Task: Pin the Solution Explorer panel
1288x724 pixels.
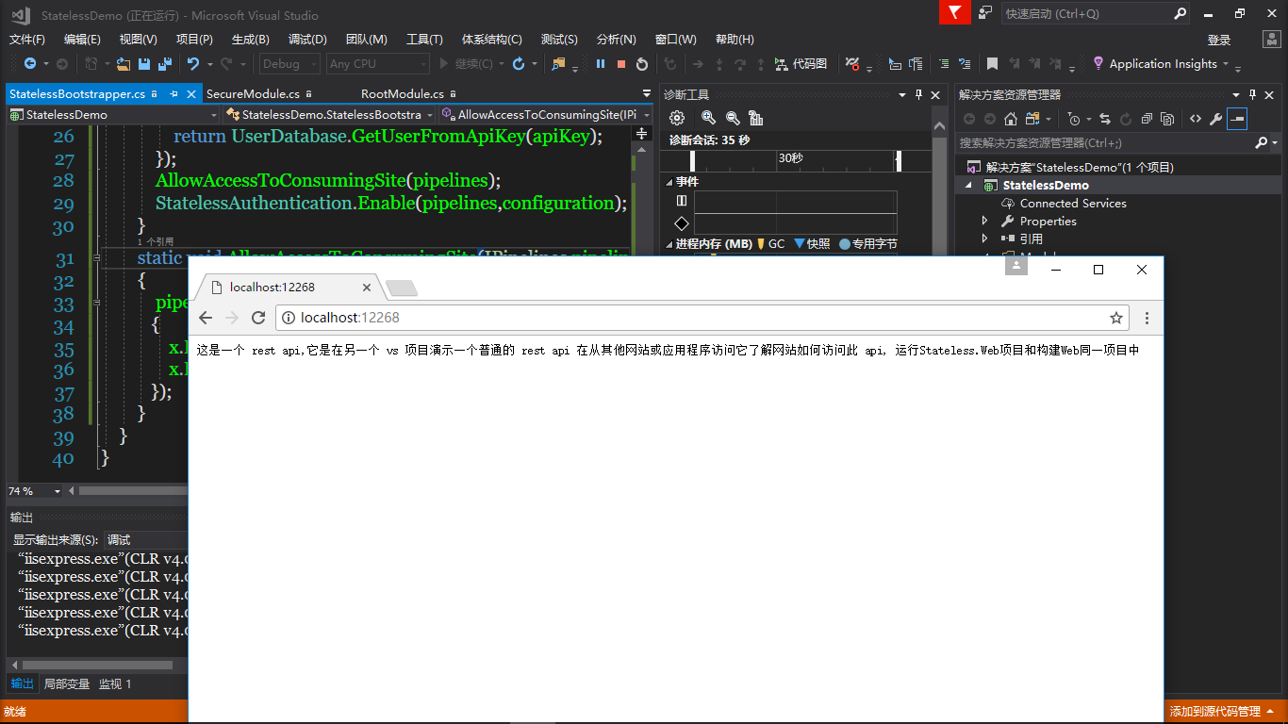Action: [1253, 95]
